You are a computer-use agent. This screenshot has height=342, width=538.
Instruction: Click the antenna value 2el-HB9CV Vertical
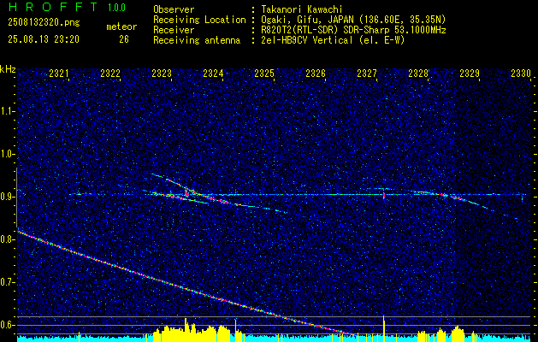tap(307, 40)
